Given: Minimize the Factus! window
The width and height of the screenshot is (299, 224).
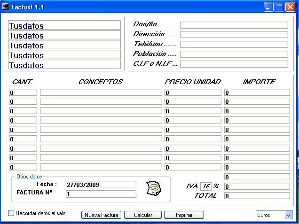Looking at the screenshot, I should coord(268,7).
